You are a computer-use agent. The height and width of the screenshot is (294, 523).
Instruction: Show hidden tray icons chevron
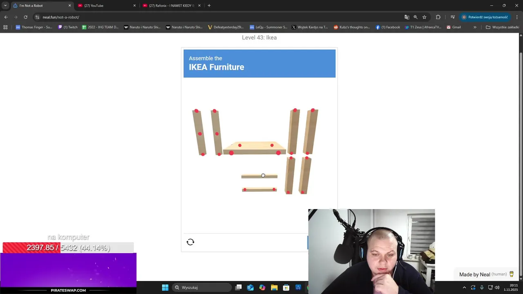pos(464,287)
